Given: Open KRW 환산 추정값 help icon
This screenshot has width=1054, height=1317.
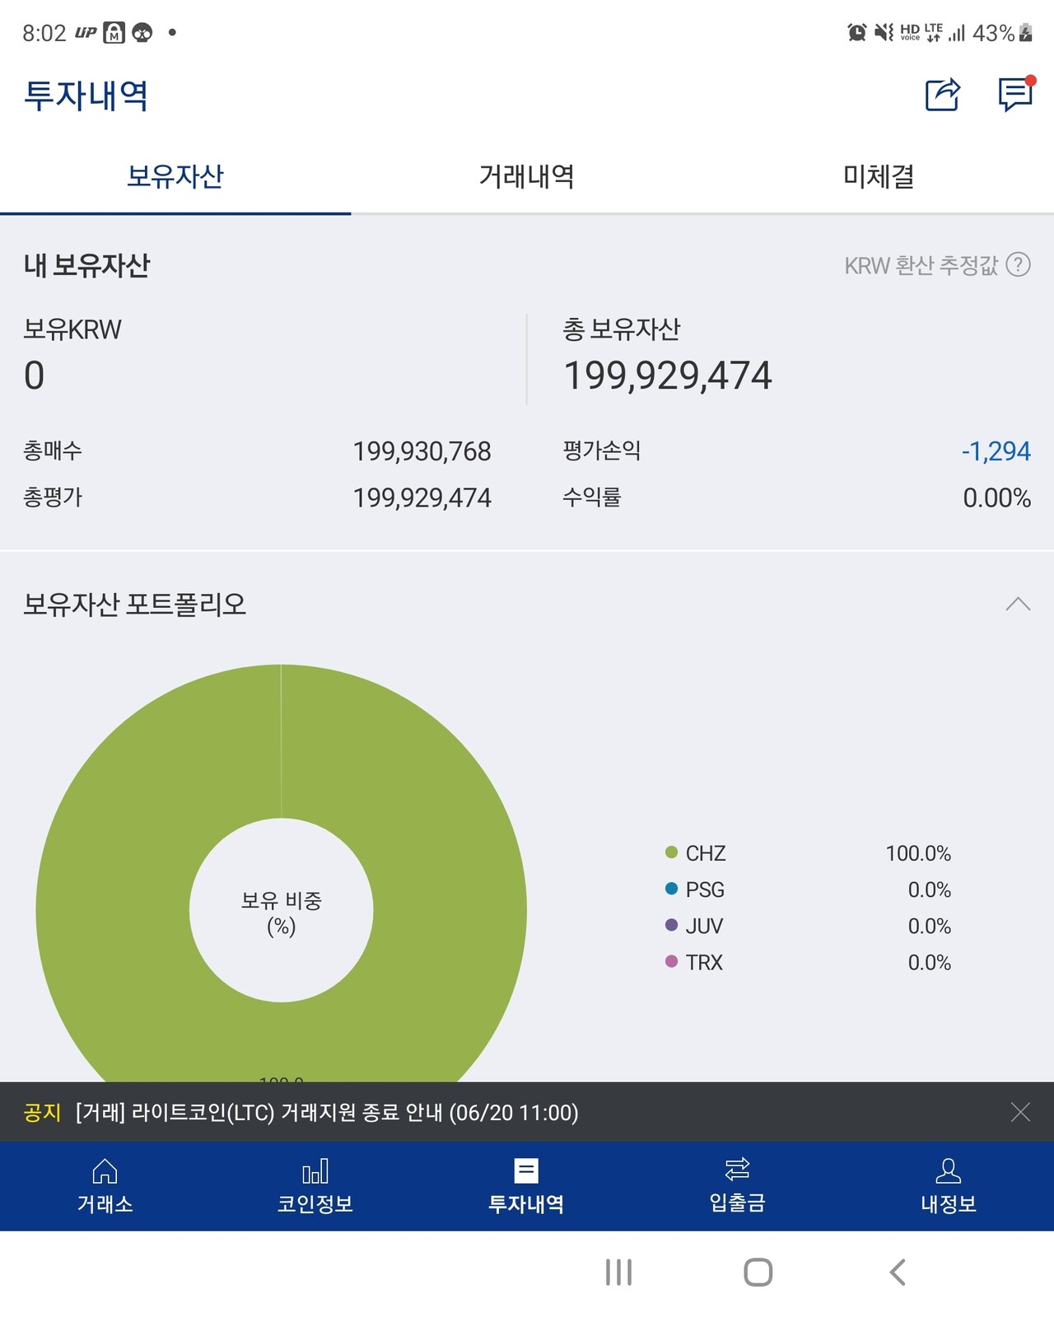Looking at the screenshot, I should pyautogui.click(x=1019, y=264).
